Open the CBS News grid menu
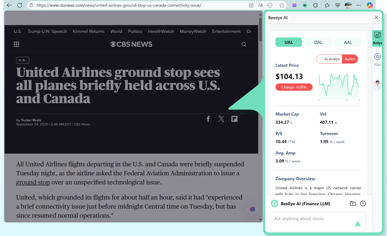Viewport: 387px width, 236px height. [17, 44]
